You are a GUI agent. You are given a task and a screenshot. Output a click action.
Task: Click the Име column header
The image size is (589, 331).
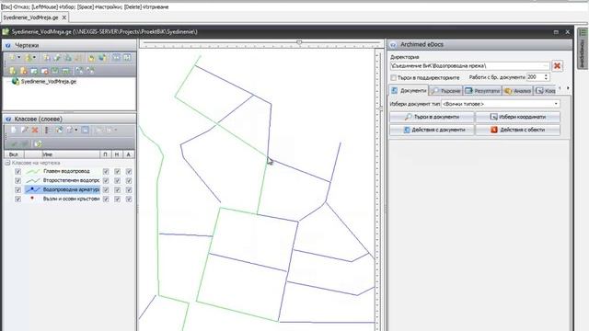(71, 154)
